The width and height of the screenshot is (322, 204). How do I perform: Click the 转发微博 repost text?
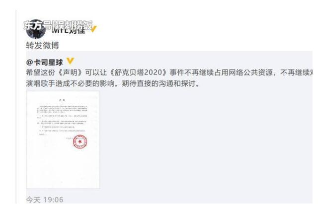click(43, 46)
